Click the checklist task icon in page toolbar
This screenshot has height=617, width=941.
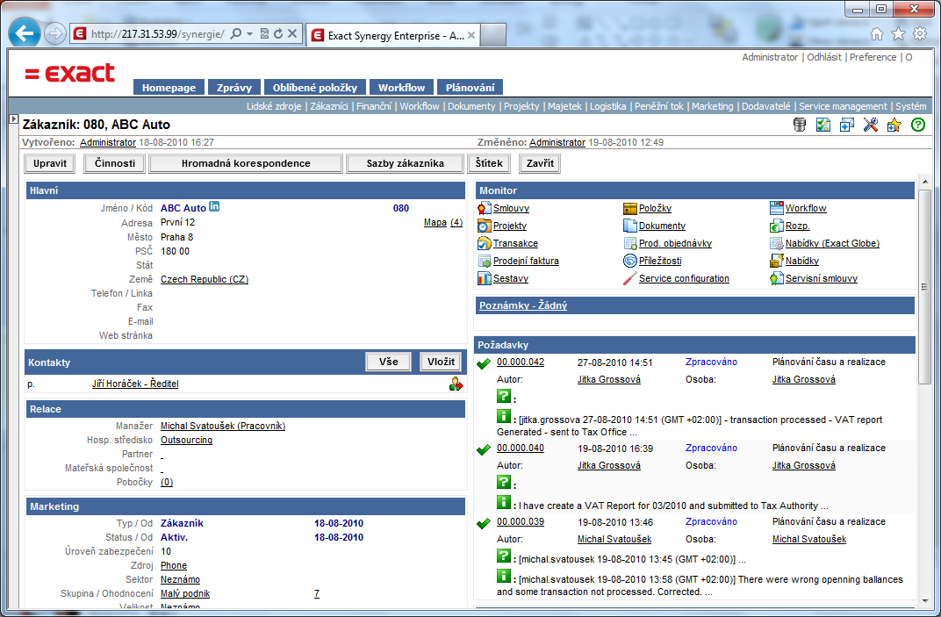(x=822, y=125)
